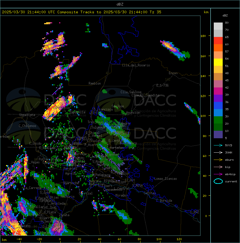
Task: Click the cyan ellipse for current track
Action: [218, 181]
